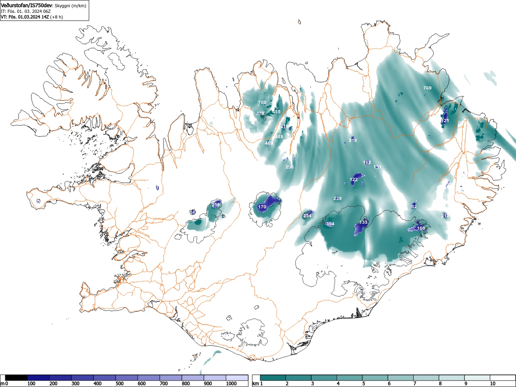Viewport: 516px width, 387px height.
Task: Click the '5' tick on km legend
Action: click(364, 384)
